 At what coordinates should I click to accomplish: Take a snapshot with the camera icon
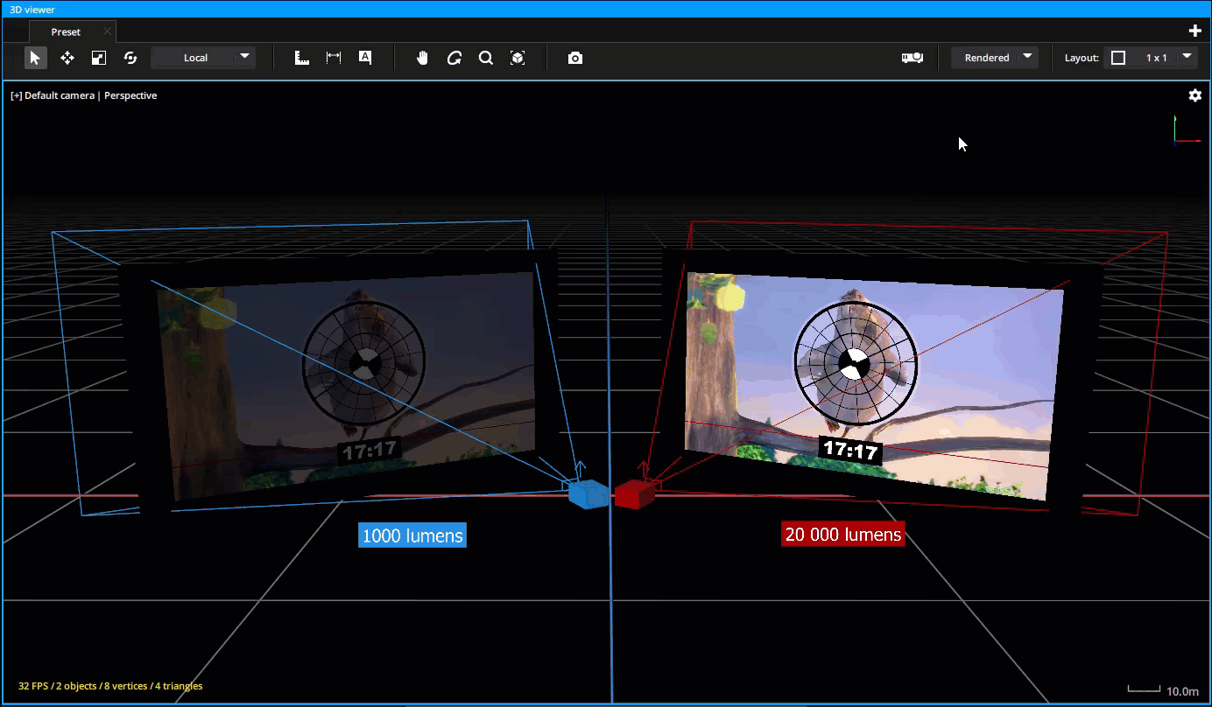pyautogui.click(x=574, y=58)
